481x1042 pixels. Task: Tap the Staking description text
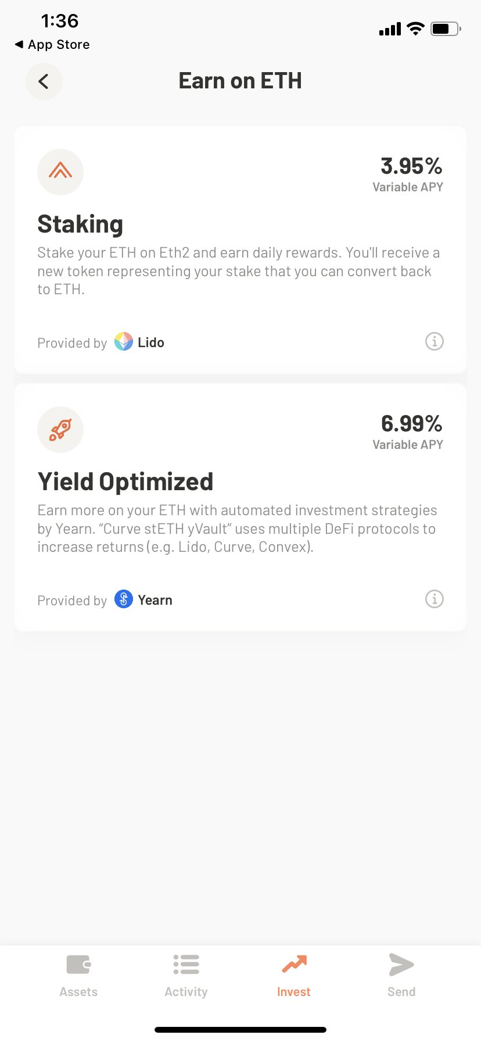(238, 271)
